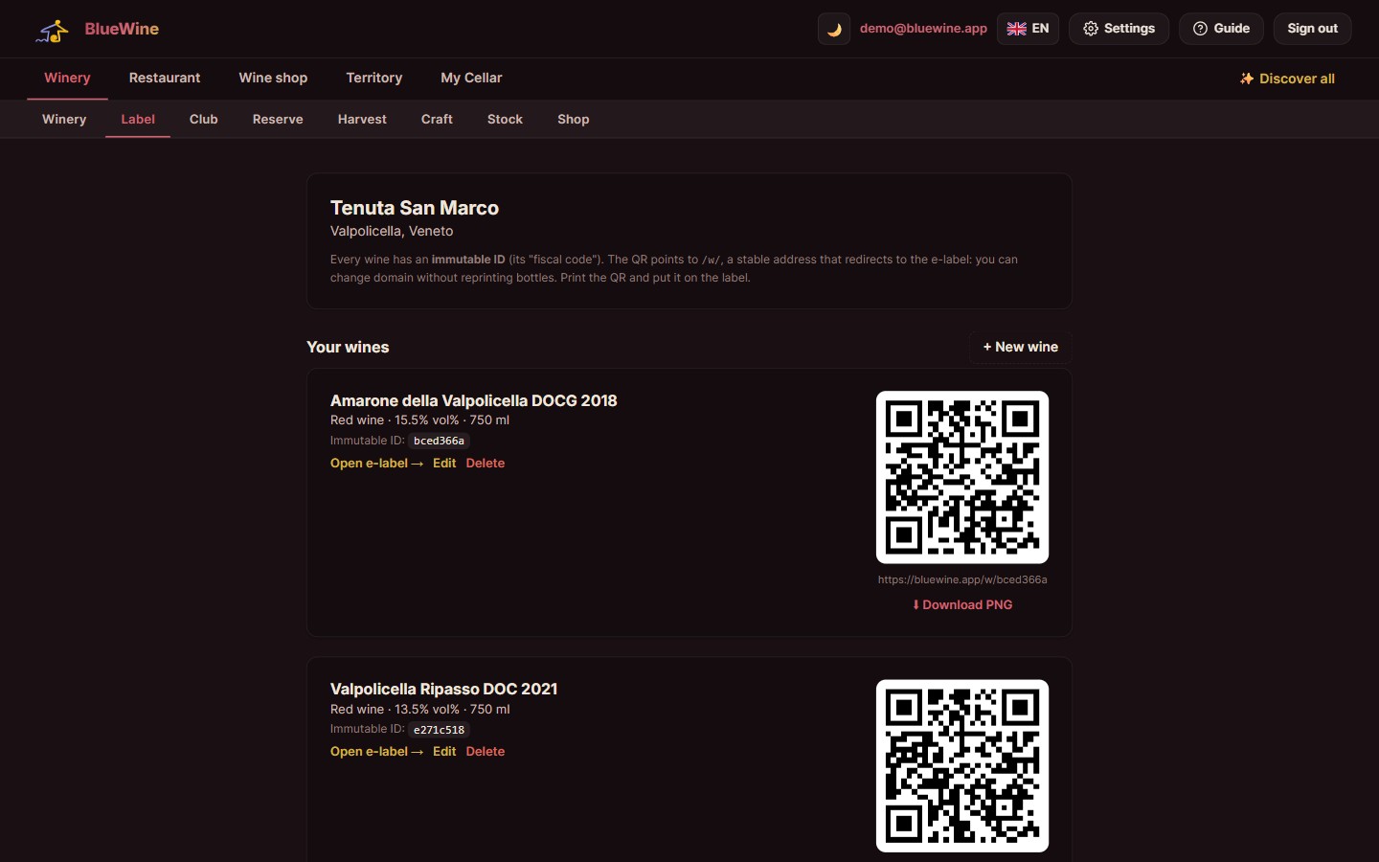
Task: Click the Amarone QR code image
Action: pyautogui.click(x=962, y=477)
